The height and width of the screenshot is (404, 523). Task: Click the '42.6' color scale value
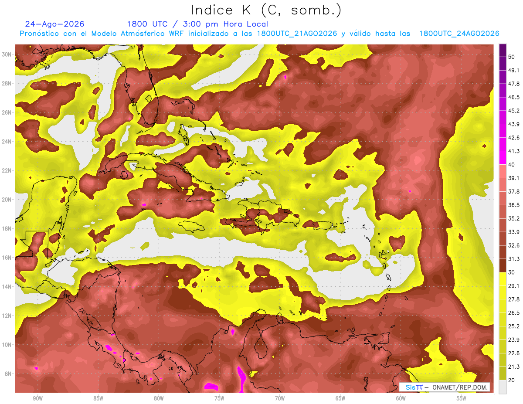[514, 138]
